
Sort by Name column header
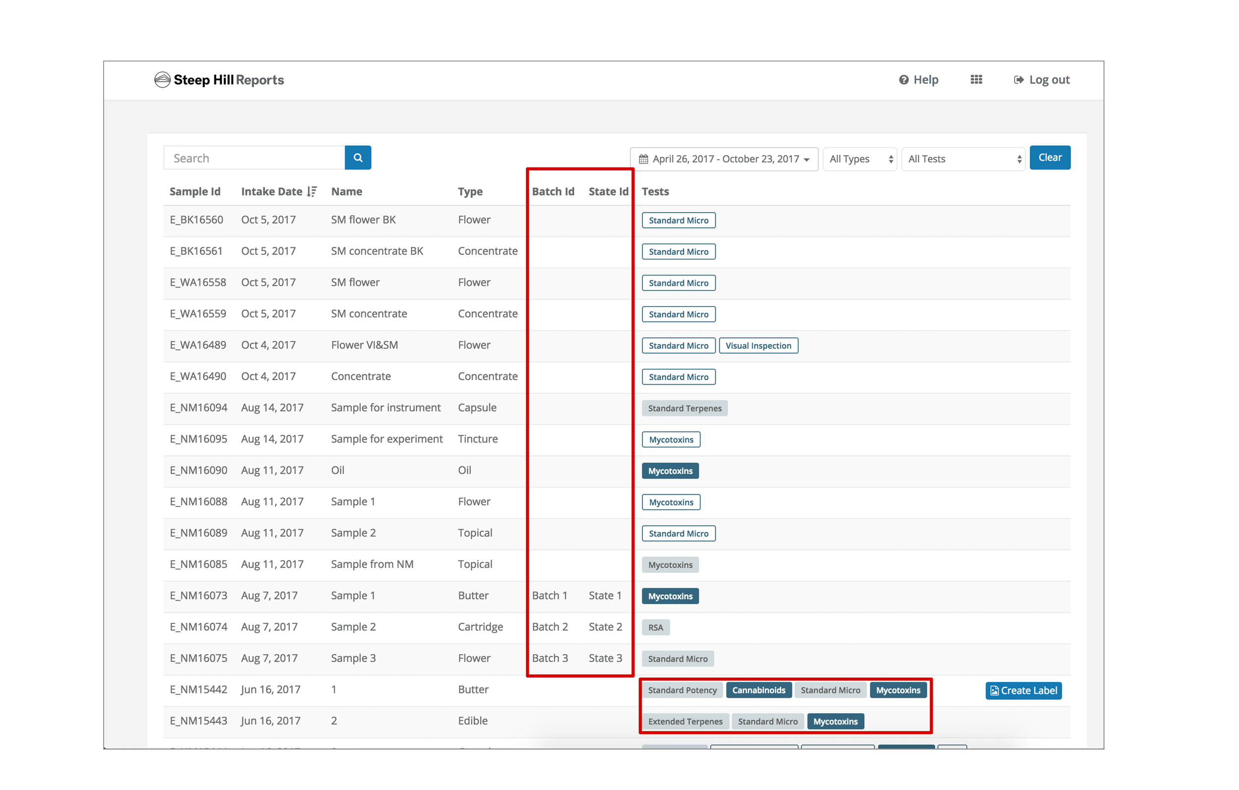(x=346, y=191)
